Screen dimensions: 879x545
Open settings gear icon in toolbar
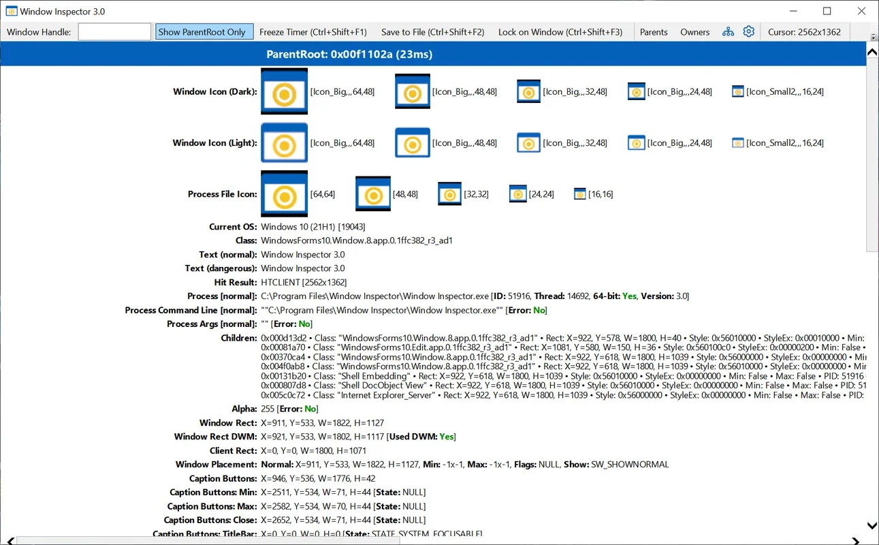[749, 32]
